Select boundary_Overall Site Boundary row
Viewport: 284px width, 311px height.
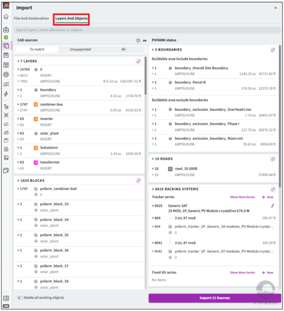tap(214, 71)
